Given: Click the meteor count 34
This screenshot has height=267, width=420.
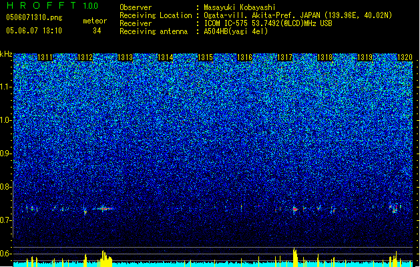Looking at the screenshot, I should 97,31.
